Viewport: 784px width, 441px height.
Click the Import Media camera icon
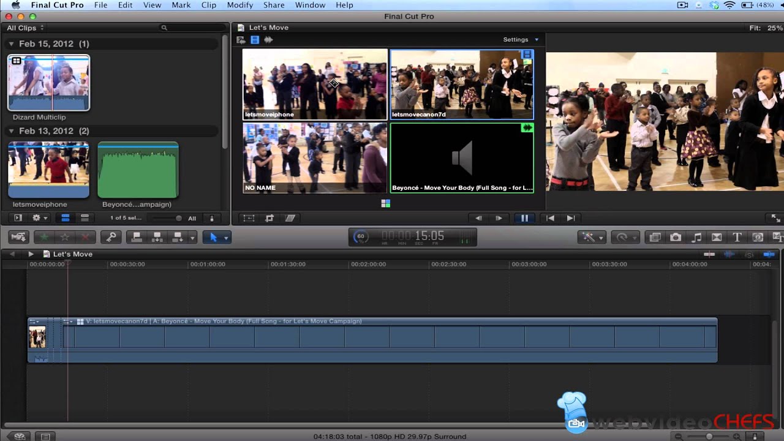(x=18, y=237)
